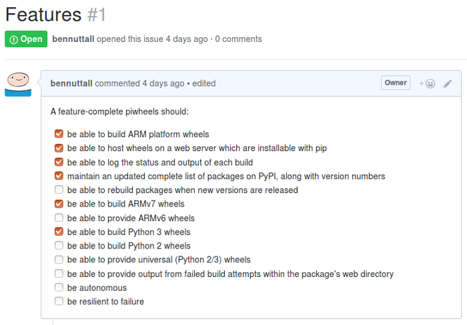Screen dimensions: 467x325
Task: Uncheck 'be able to build ARMv7 wheels'
Action: point(59,204)
